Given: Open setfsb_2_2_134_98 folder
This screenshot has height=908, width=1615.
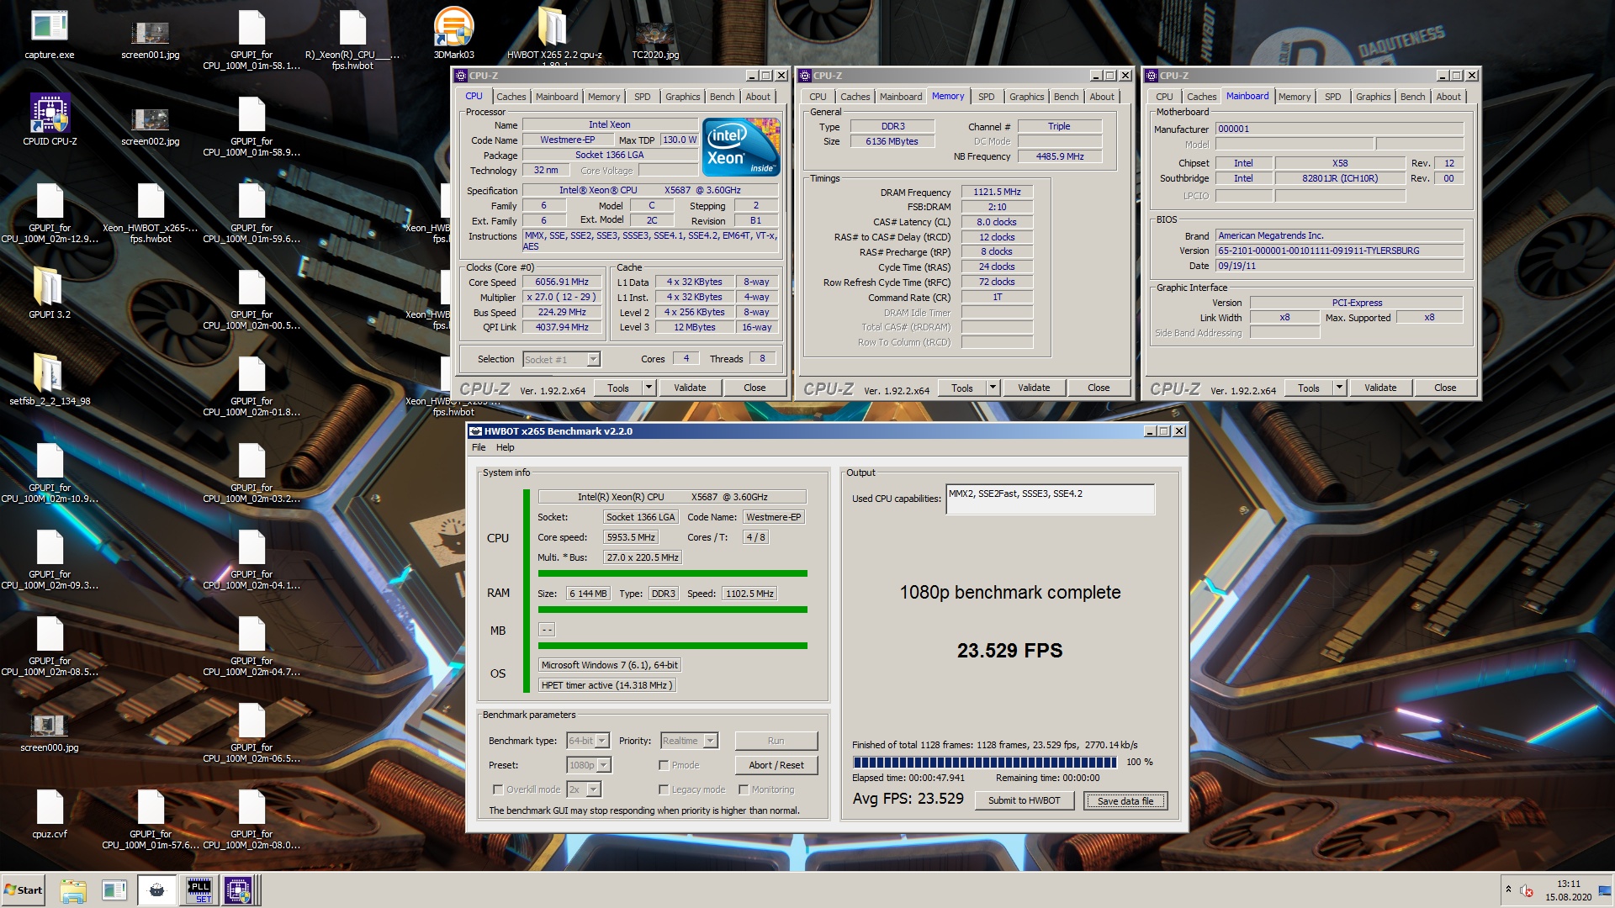Looking at the screenshot, I should [50, 380].
